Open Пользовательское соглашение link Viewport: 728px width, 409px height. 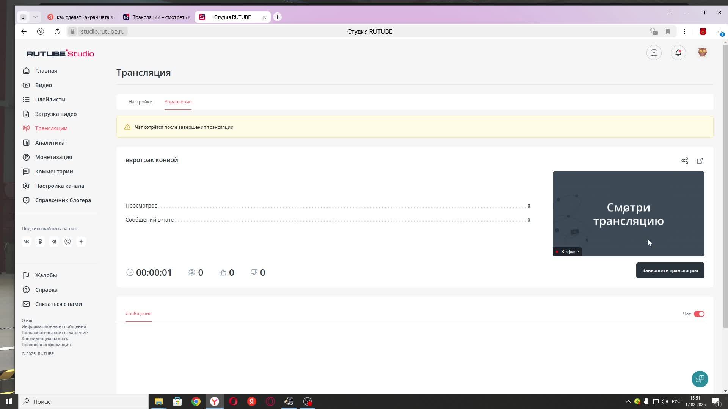click(x=55, y=333)
